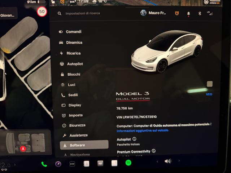Tap the alarm clock icon in header
The image size is (231, 173).
point(177,13)
